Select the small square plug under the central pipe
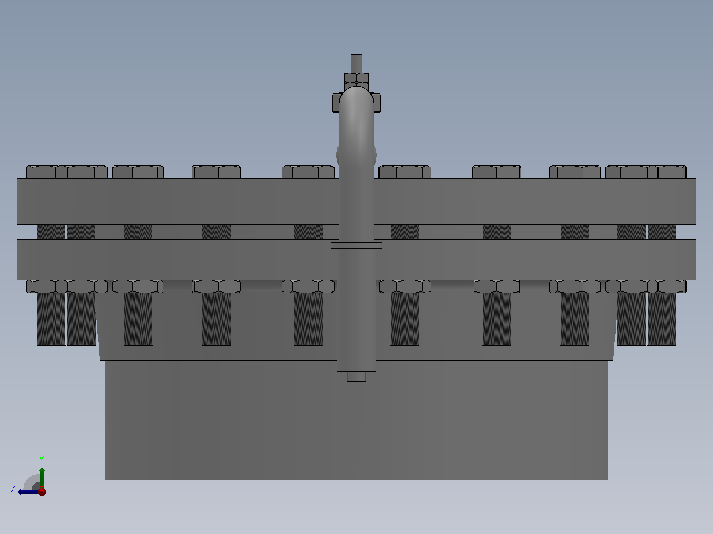The width and height of the screenshot is (713, 534). (356, 377)
